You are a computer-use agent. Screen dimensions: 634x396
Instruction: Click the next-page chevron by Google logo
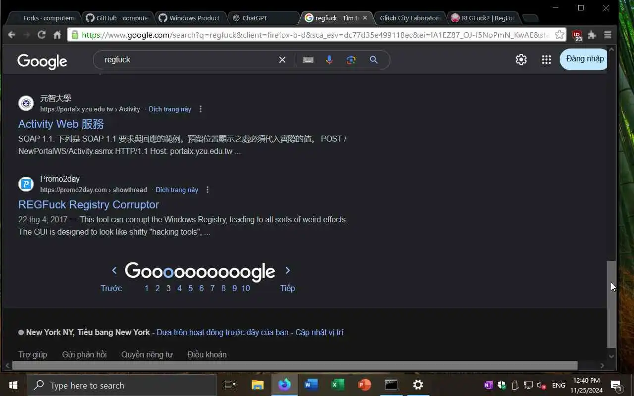(288, 270)
